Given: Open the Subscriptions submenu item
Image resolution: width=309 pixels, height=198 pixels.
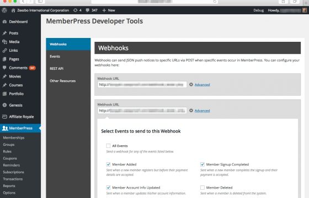Looking at the screenshot, I should tap(13, 172).
